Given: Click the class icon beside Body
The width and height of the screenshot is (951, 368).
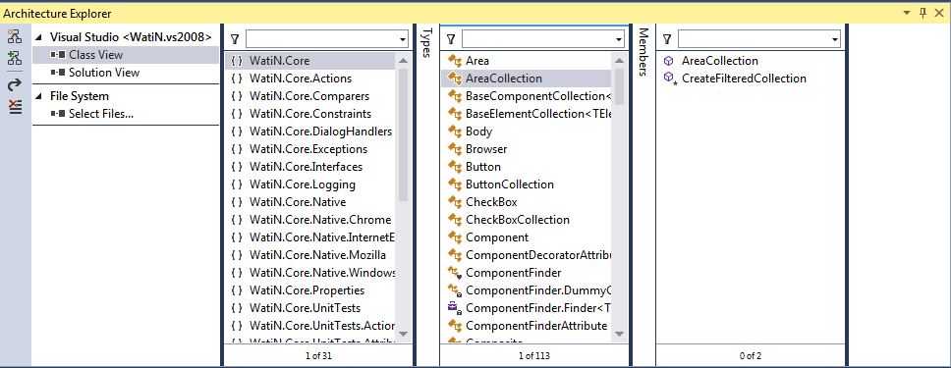Looking at the screenshot, I should pos(454,131).
